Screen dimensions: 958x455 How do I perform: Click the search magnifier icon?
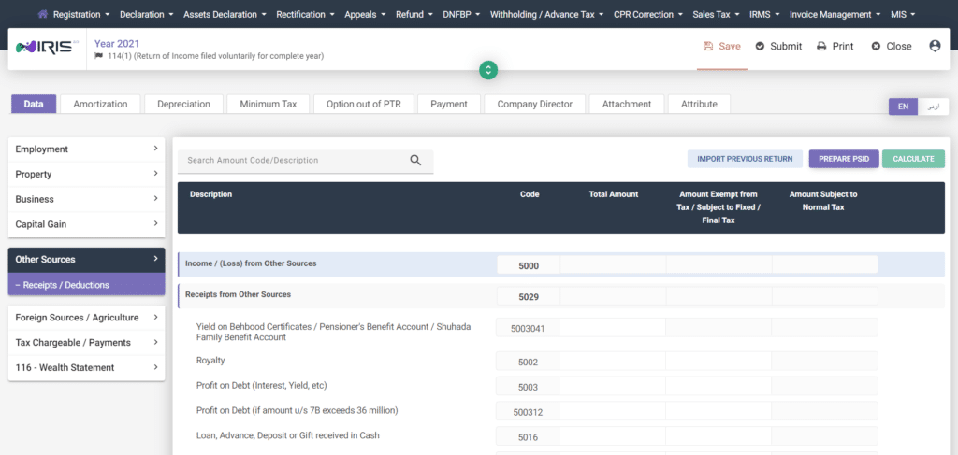(415, 160)
